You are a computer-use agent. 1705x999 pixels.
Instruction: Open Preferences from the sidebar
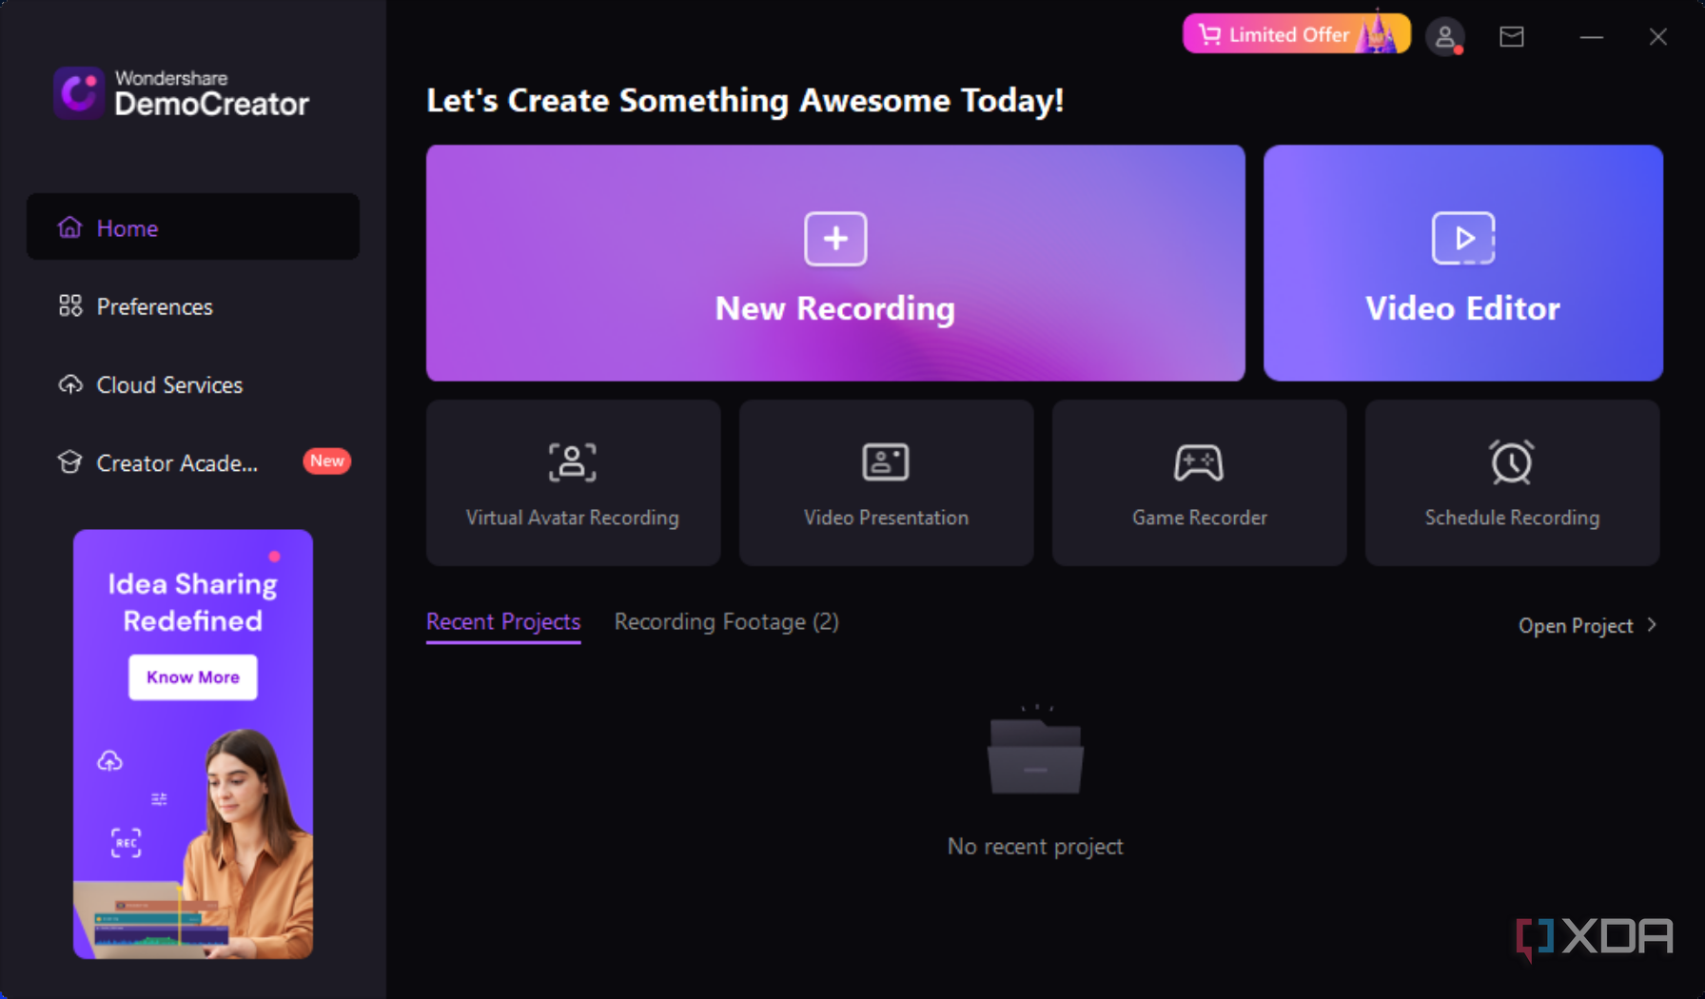tap(193, 306)
